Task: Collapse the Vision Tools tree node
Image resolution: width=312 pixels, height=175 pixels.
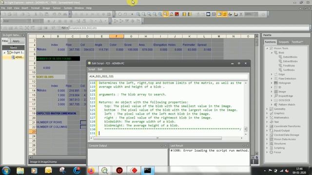Action: tap(267, 49)
